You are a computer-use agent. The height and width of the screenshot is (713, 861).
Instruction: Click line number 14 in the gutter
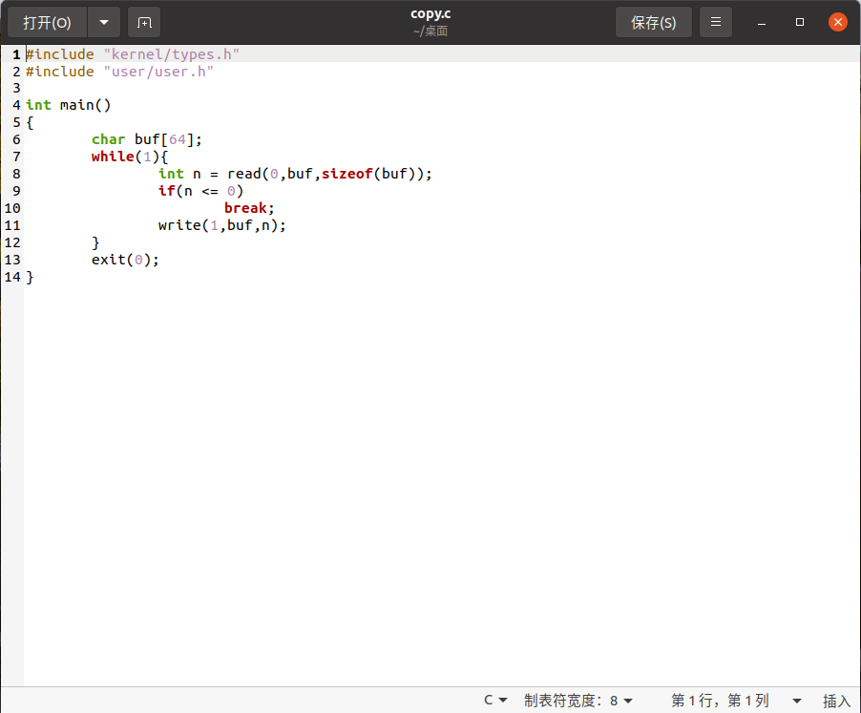tap(12, 277)
